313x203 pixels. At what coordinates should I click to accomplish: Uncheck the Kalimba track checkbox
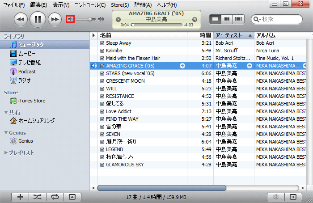[102, 51]
